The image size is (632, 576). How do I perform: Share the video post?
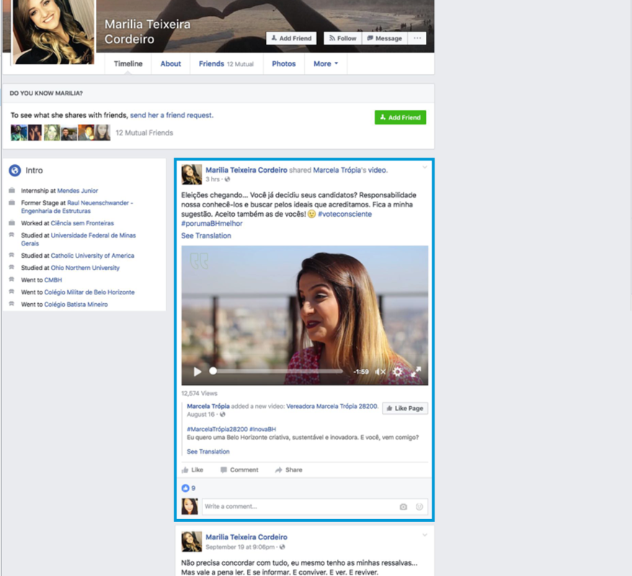point(288,470)
